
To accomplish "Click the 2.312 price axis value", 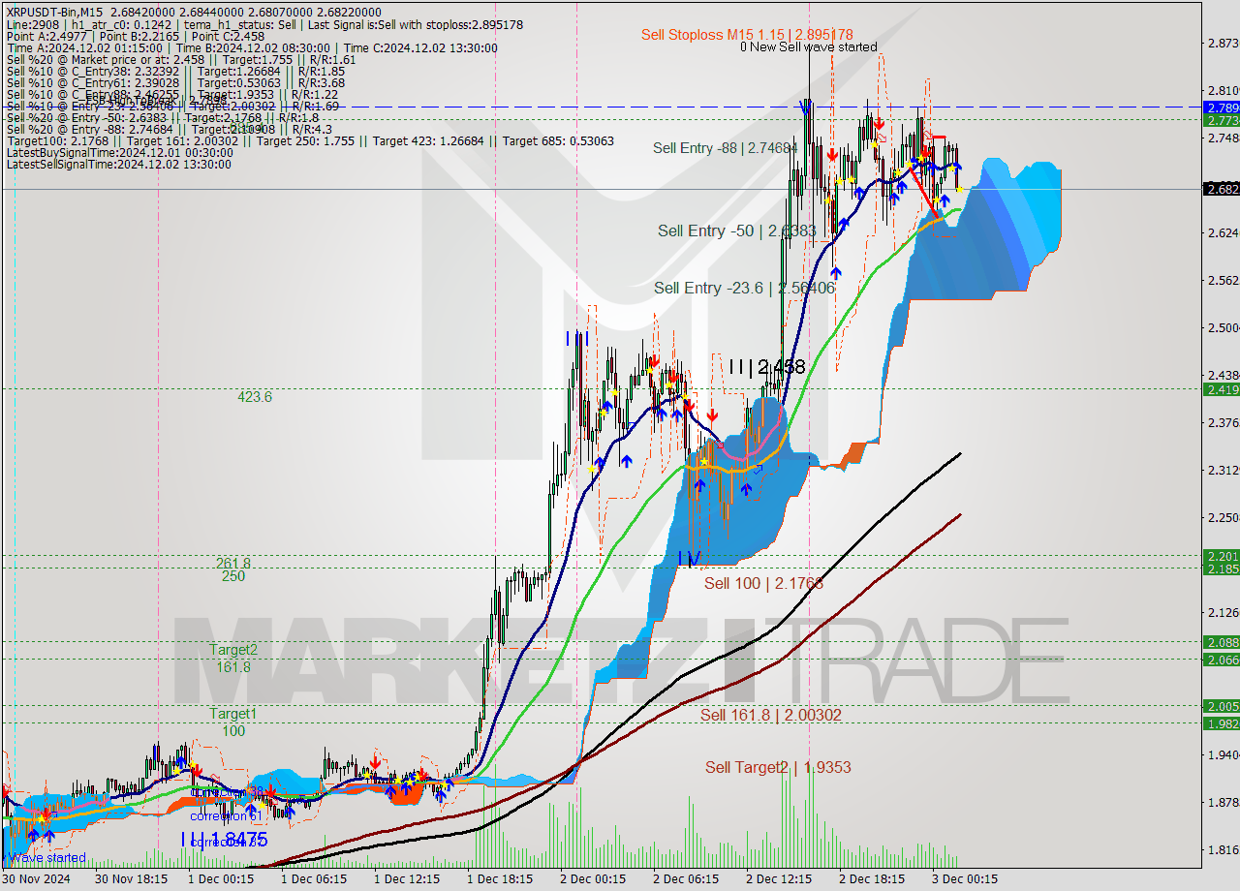I will (1222, 470).
